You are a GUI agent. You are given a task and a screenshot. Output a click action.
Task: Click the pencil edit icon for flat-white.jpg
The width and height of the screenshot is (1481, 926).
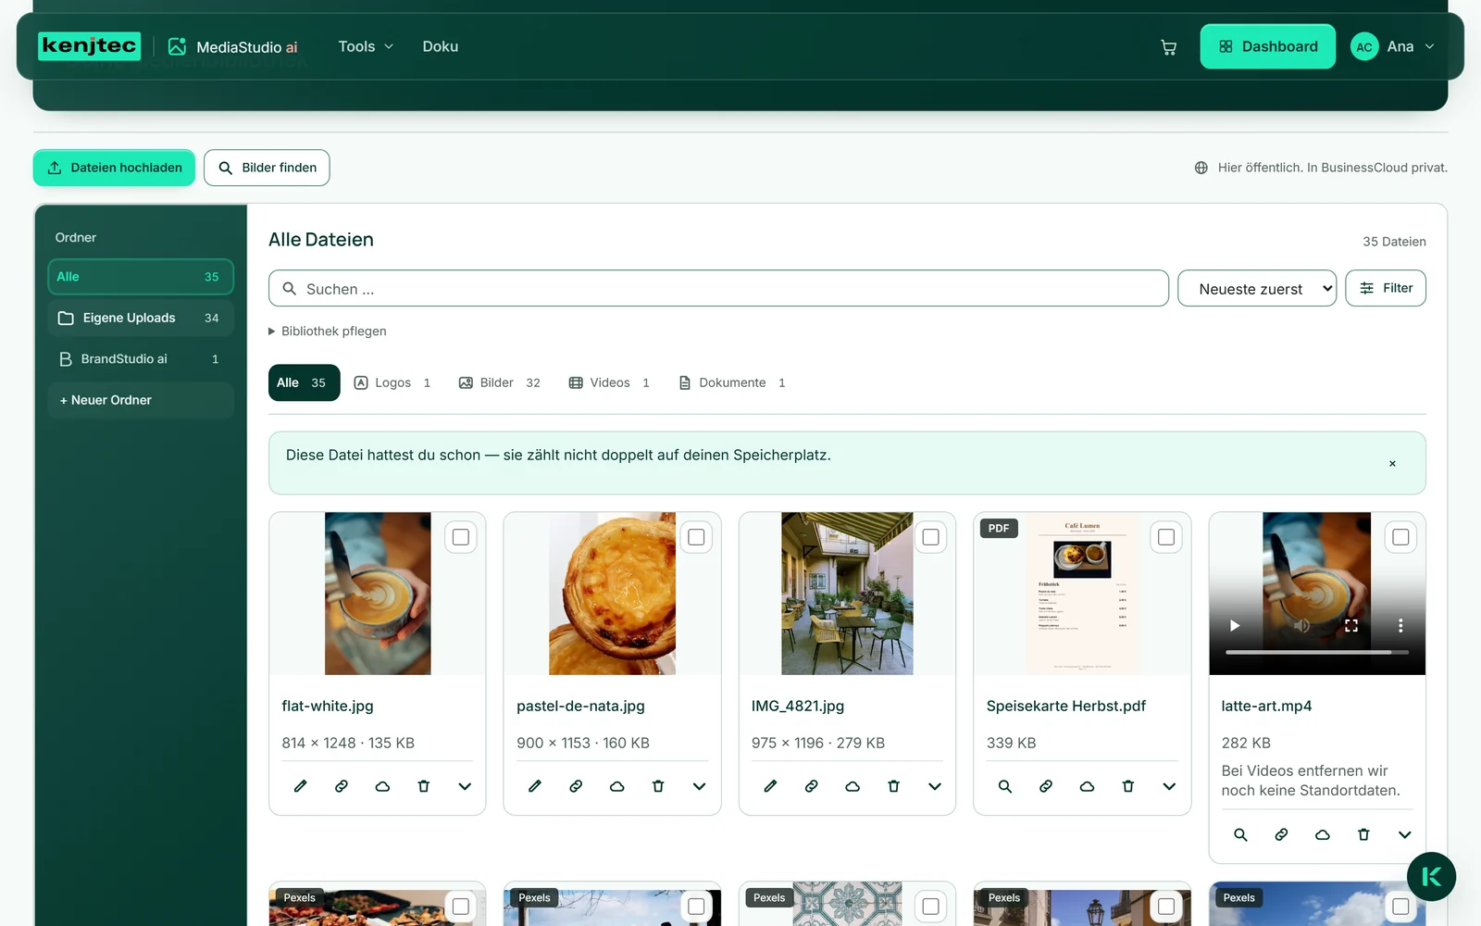[x=300, y=786]
